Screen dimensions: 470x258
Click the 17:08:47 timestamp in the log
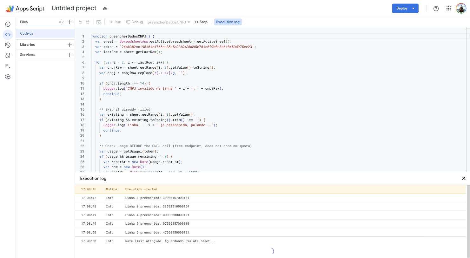click(89, 198)
